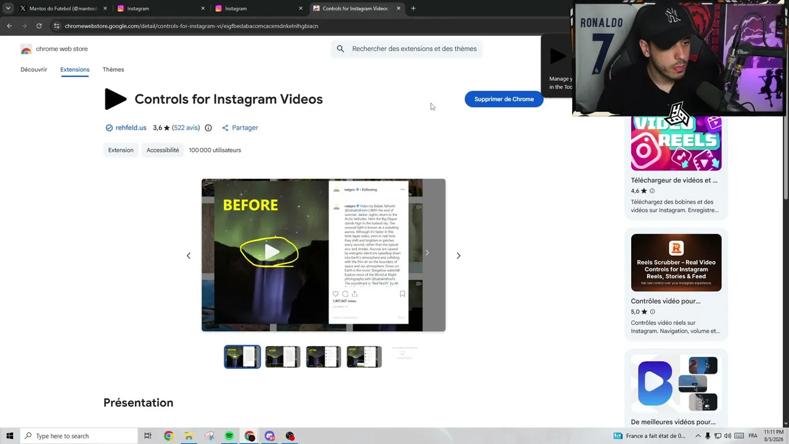Viewport: 789px width, 444px height.
Task: Select the third screenshot thumbnail
Action: [x=324, y=357]
